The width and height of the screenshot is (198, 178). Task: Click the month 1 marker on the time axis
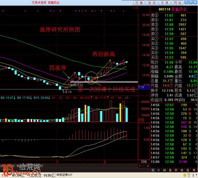point(57,162)
